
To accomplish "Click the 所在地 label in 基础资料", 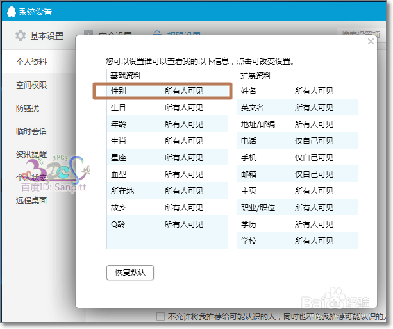I will pos(122,191).
